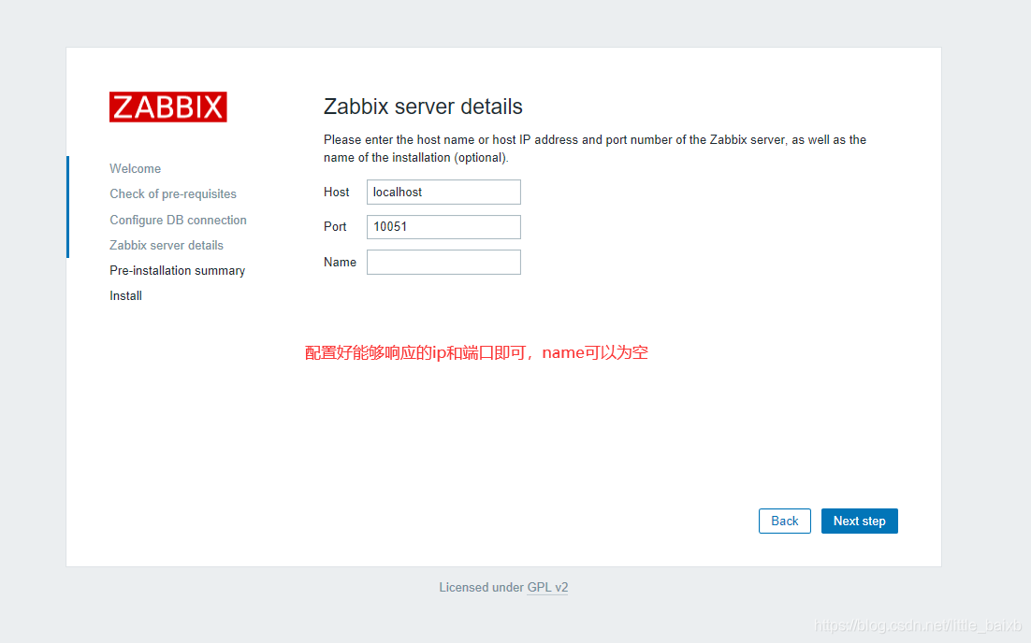
Task: Focus the empty Name input field
Action: [443, 262]
